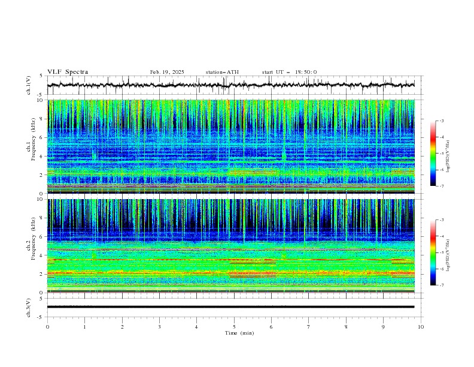Viewport: 474px width, 367px height.
Task: Click the ch.2 spectrogram panel
Action: 231,246
